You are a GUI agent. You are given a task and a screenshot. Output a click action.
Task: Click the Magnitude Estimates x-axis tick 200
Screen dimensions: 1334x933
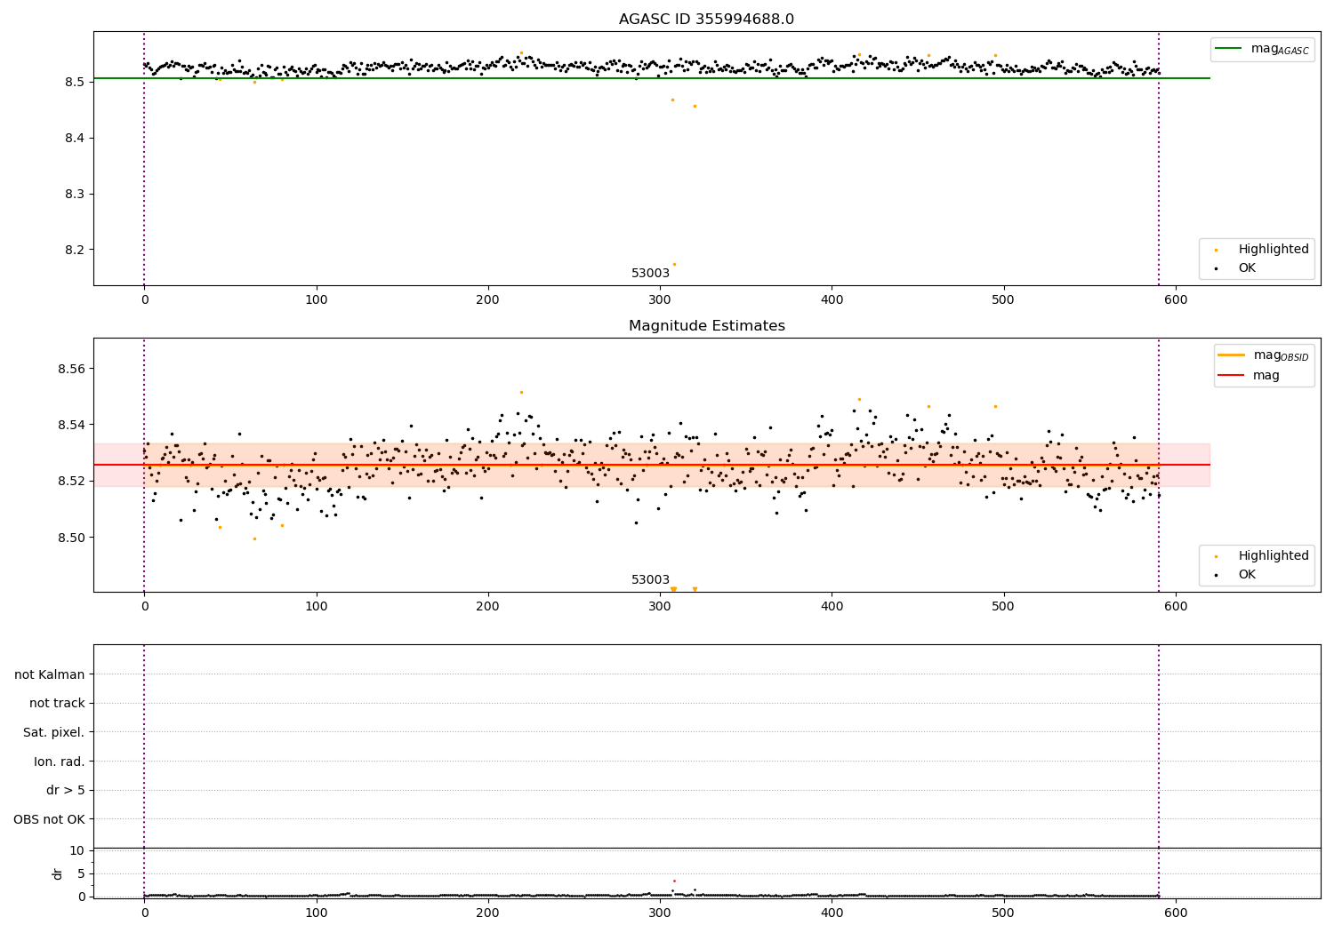pyautogui.click(x=488, y=606)
